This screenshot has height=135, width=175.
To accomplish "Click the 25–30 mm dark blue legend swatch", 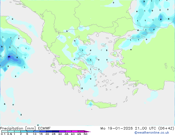I will [55, 131].
